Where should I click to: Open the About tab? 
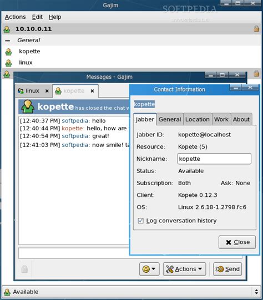click(x=241, y=119)
